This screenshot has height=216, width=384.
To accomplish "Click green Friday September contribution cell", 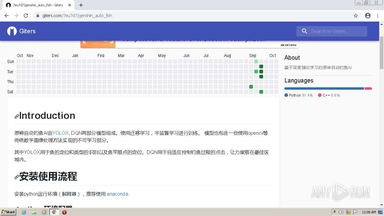I will (251, 87).
